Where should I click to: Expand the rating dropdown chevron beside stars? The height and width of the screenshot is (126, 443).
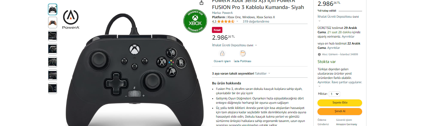[237, 21]
